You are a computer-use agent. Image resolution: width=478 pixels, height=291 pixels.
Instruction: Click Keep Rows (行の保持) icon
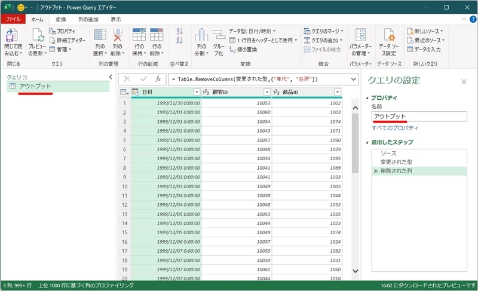coord(139,35)
